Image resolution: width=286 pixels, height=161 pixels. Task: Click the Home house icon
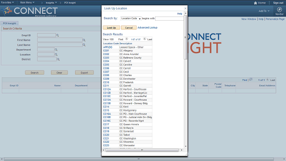[x=255, y=3]
